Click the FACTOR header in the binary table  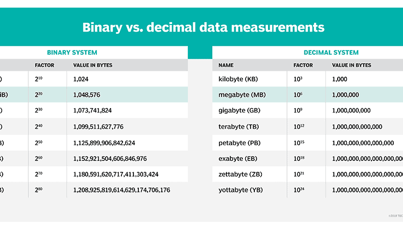tap(44, 65)
